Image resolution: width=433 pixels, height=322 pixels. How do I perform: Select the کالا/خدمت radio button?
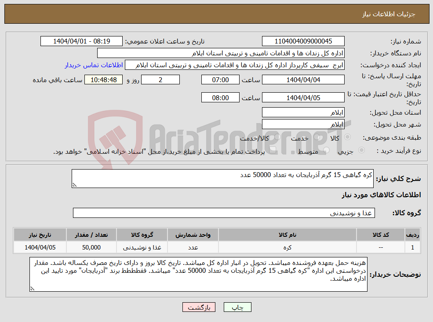tap(277, 137)
